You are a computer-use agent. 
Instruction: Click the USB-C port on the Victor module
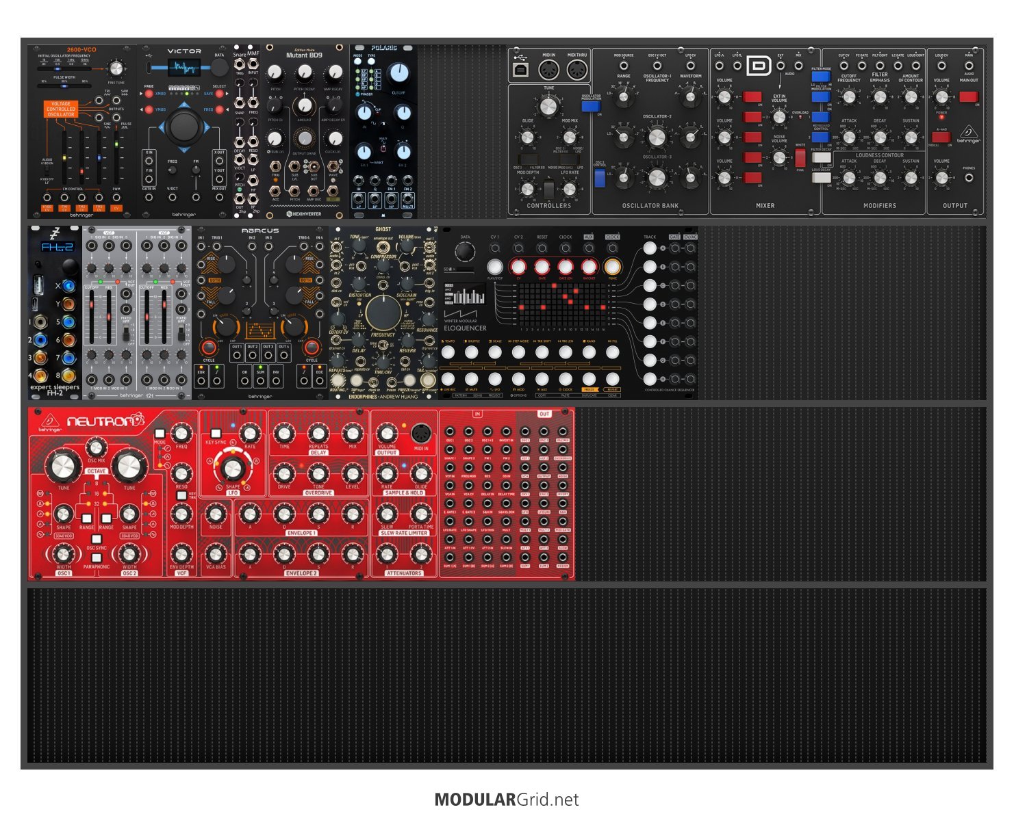(x=150, y=68)
